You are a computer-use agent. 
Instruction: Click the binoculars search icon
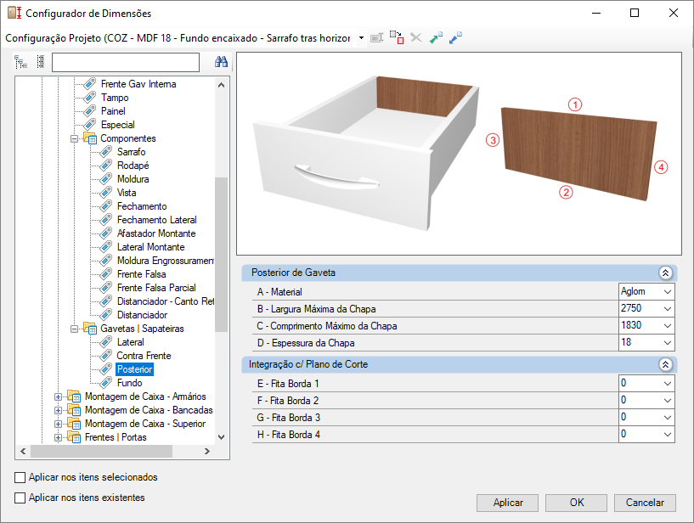pyautogui.click(x=221, y=62)
